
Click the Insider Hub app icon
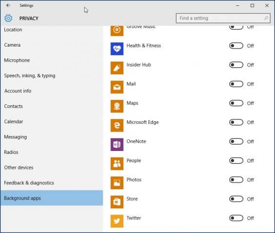coord(117,68)
